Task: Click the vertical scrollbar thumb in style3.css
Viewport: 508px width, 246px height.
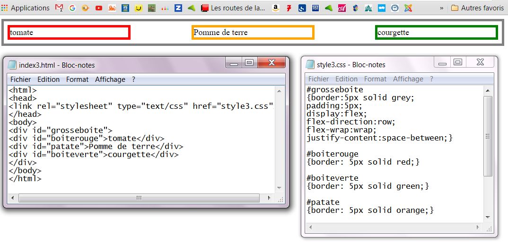Action: (488, 136)
